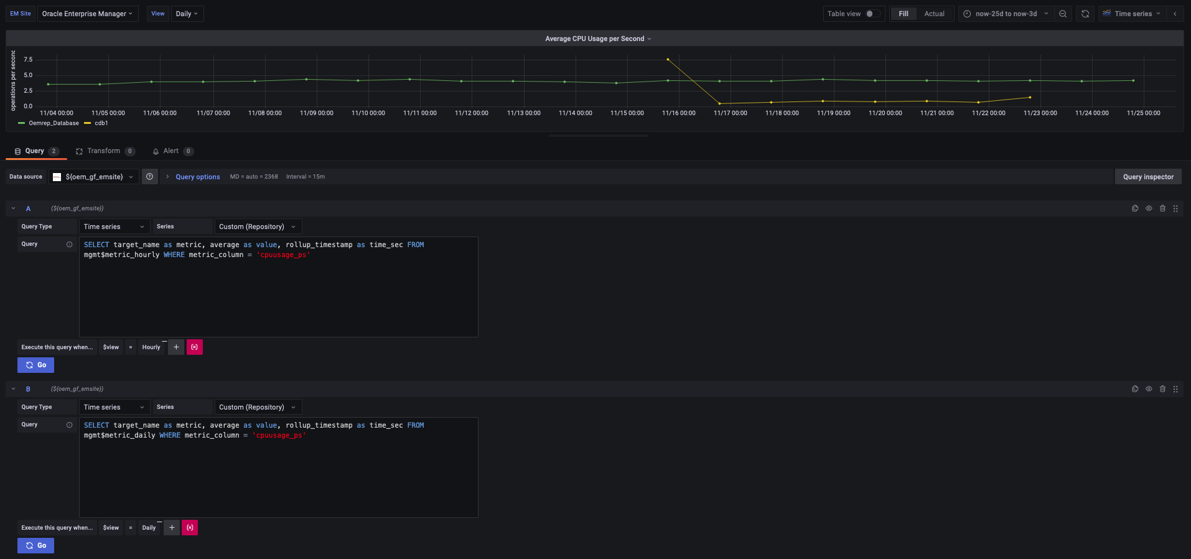Click the info icon beside Query B label

tap(70, 425)
